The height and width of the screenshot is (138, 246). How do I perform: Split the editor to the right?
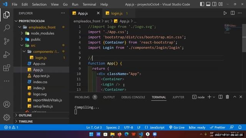point(233,13)
